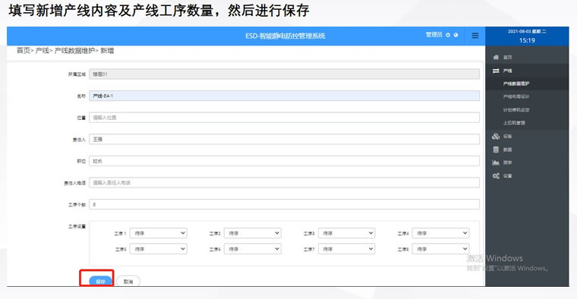Open the 工序6 dropdown
Screen dimensions: 577x299
(252, 249)
